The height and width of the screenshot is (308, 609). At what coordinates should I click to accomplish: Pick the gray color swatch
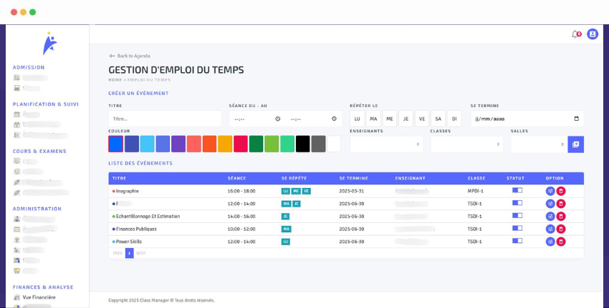318,144
